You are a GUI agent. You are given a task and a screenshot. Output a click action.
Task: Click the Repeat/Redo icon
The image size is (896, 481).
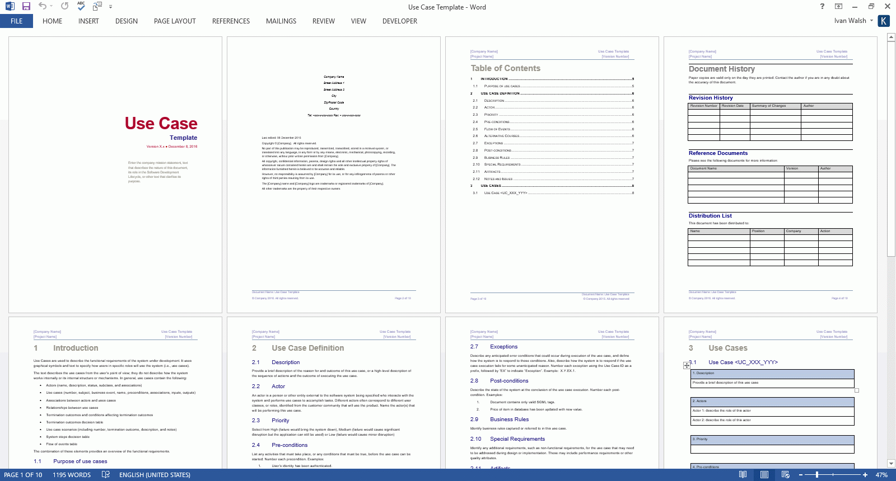click(x=65, y=6)
